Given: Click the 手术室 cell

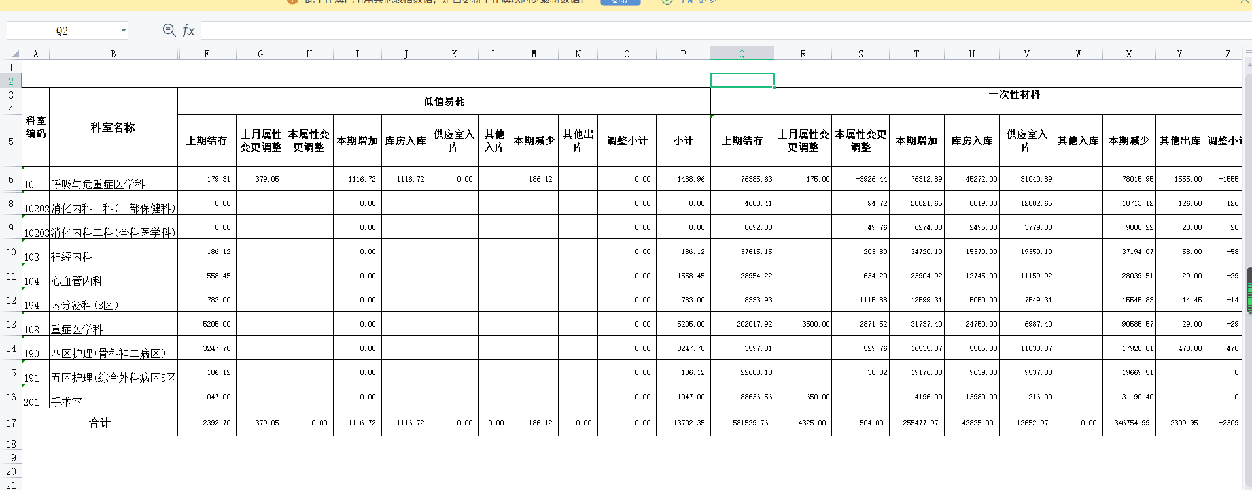Looking at the screenshot, I should pos(113,397).
